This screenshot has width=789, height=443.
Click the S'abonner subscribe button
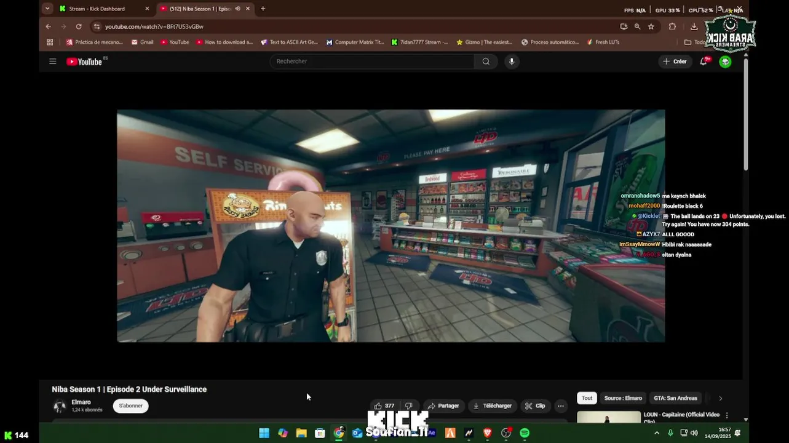(130, 406)
